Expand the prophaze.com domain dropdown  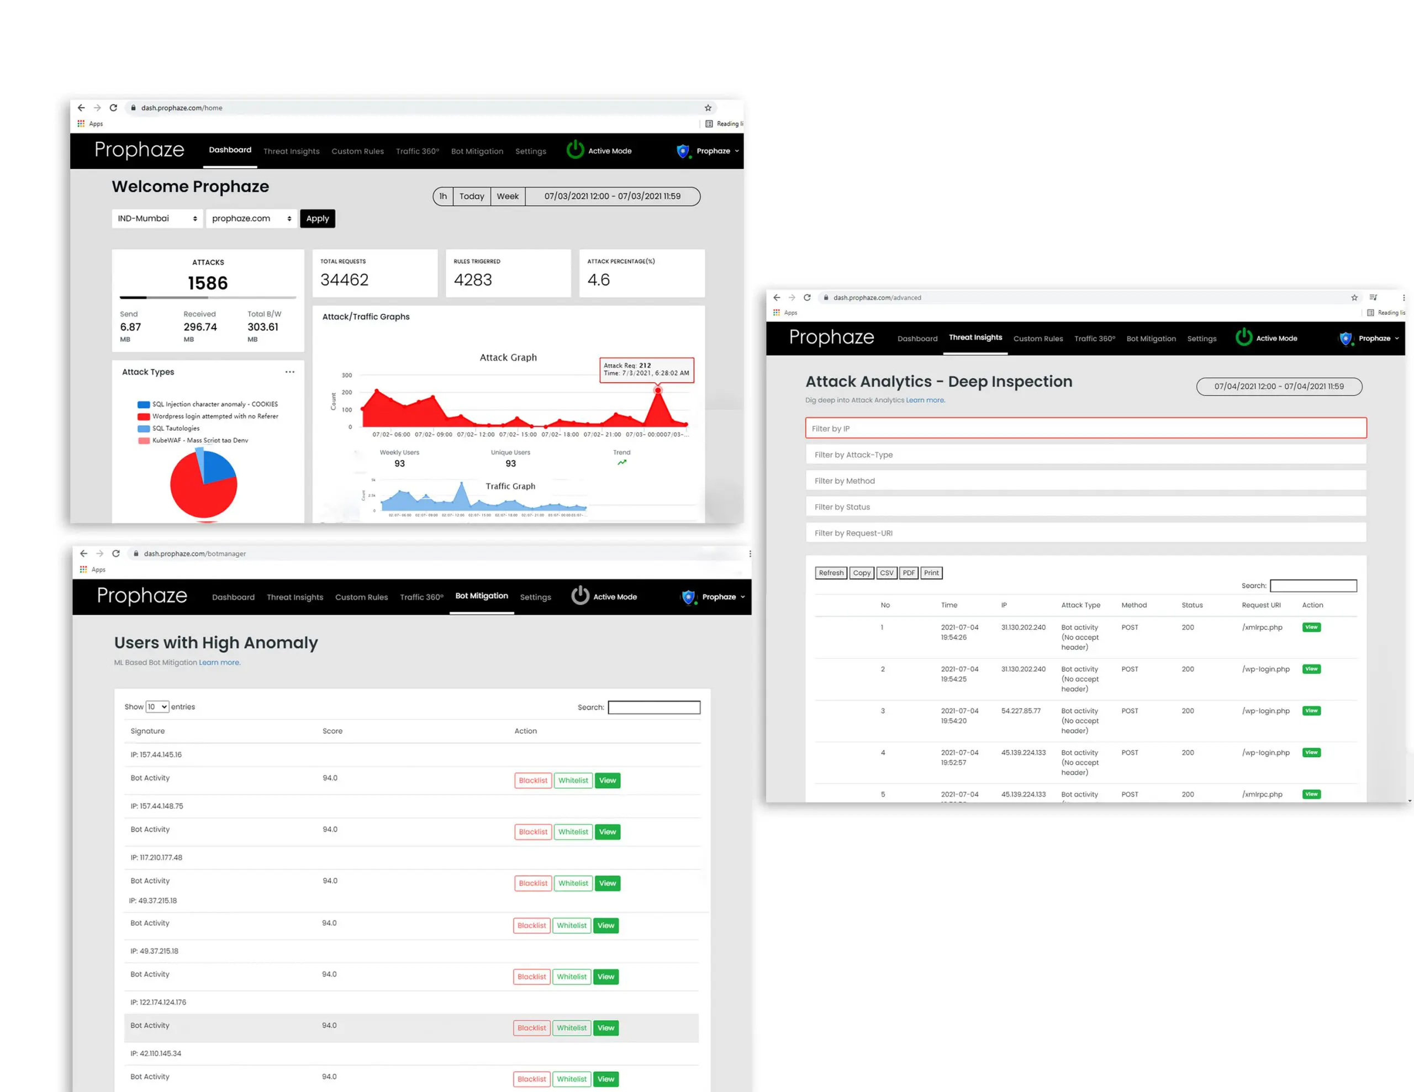251,219
